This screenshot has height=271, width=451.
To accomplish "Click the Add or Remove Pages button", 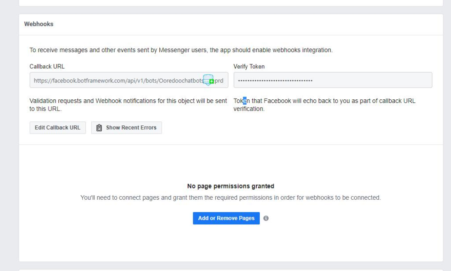I will 226,218.
